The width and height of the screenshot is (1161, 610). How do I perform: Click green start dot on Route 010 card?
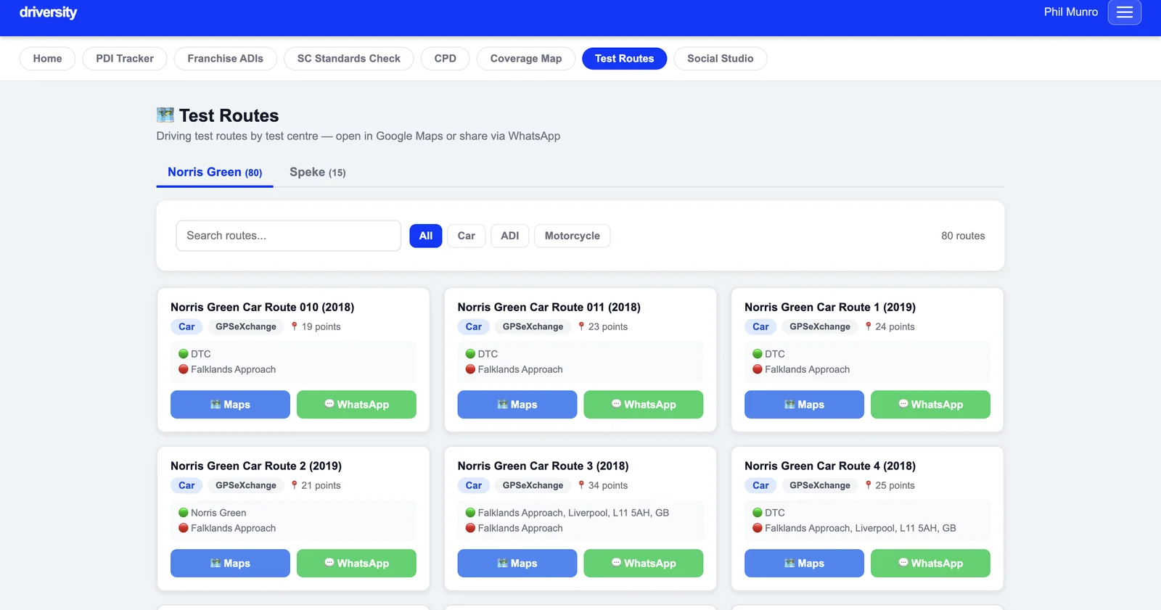tap(184, 354)
